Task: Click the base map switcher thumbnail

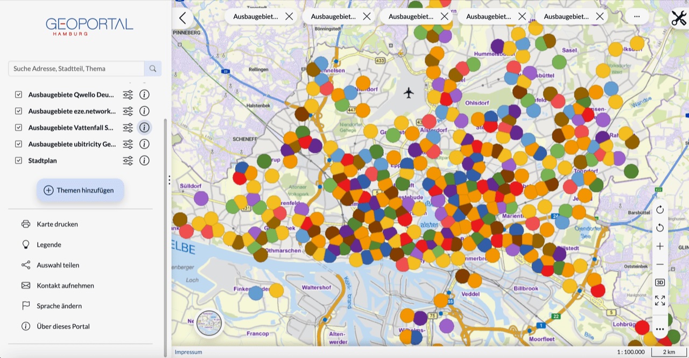Action: click(x=209, y=324)
